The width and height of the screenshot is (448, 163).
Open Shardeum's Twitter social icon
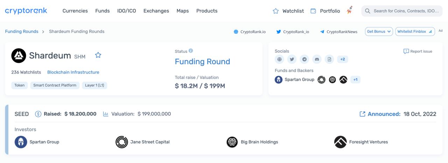pos(292,59)
